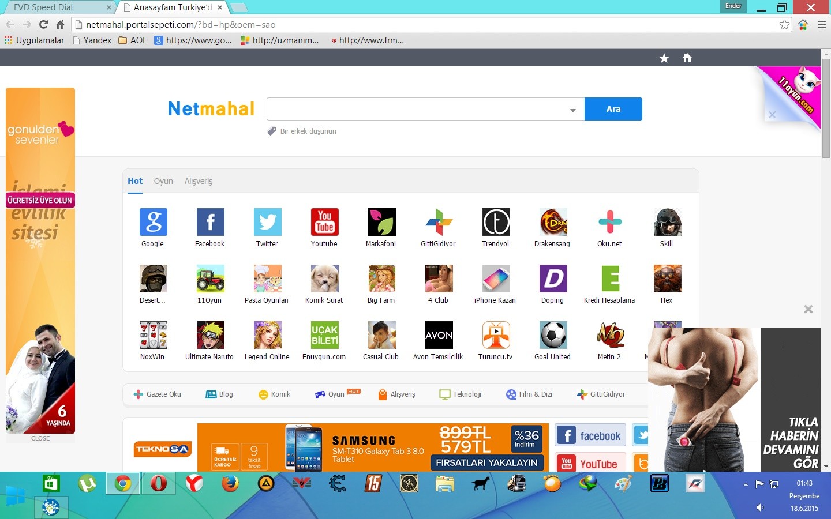Open the Oyun HOT category link

point(338,394)
